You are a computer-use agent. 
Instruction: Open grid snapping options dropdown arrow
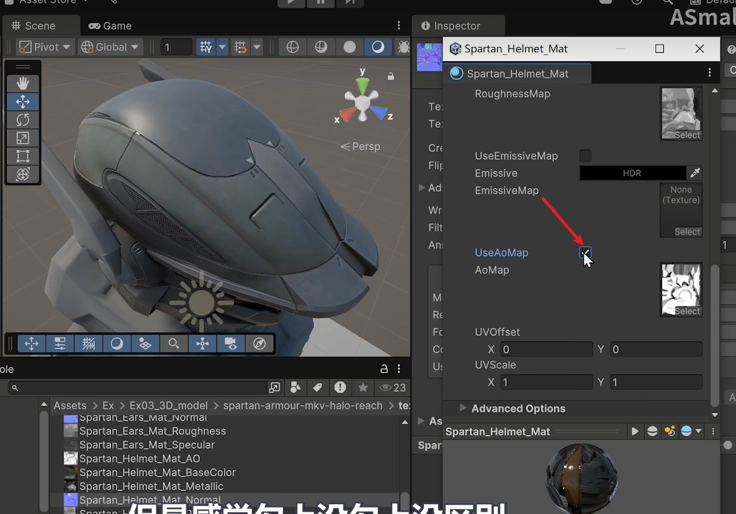(x=222, y=47)
